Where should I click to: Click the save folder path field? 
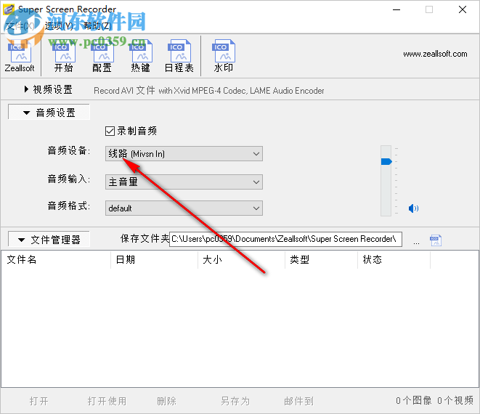coord(285,239)
